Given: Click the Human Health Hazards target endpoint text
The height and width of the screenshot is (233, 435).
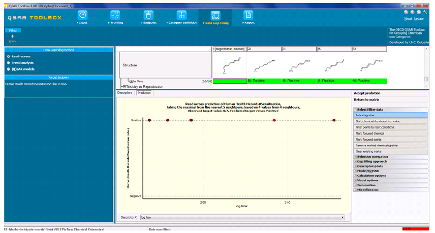Looking at the screenshot, I should (x=36, y=84).
